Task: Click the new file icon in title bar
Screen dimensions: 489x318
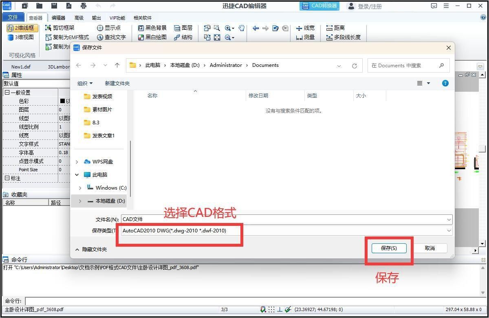Action: [x=25, y=6]
